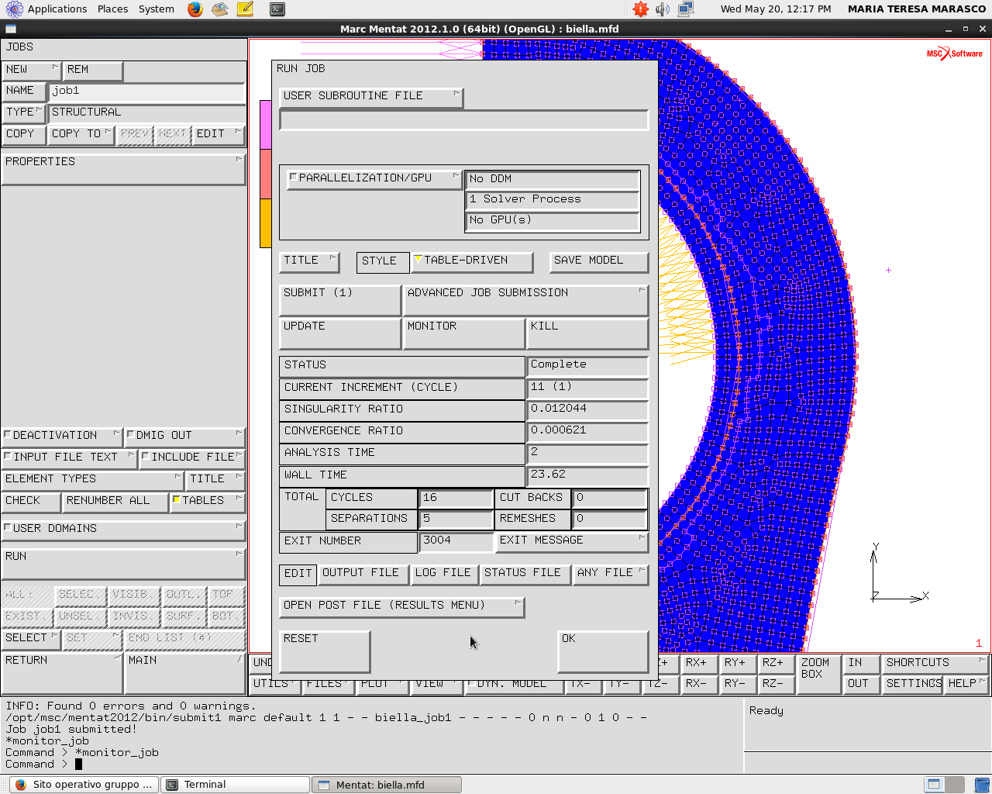Expand the PROPERTIES submenu
Viewport: 992px width, 794px height.
coord(123,169)
